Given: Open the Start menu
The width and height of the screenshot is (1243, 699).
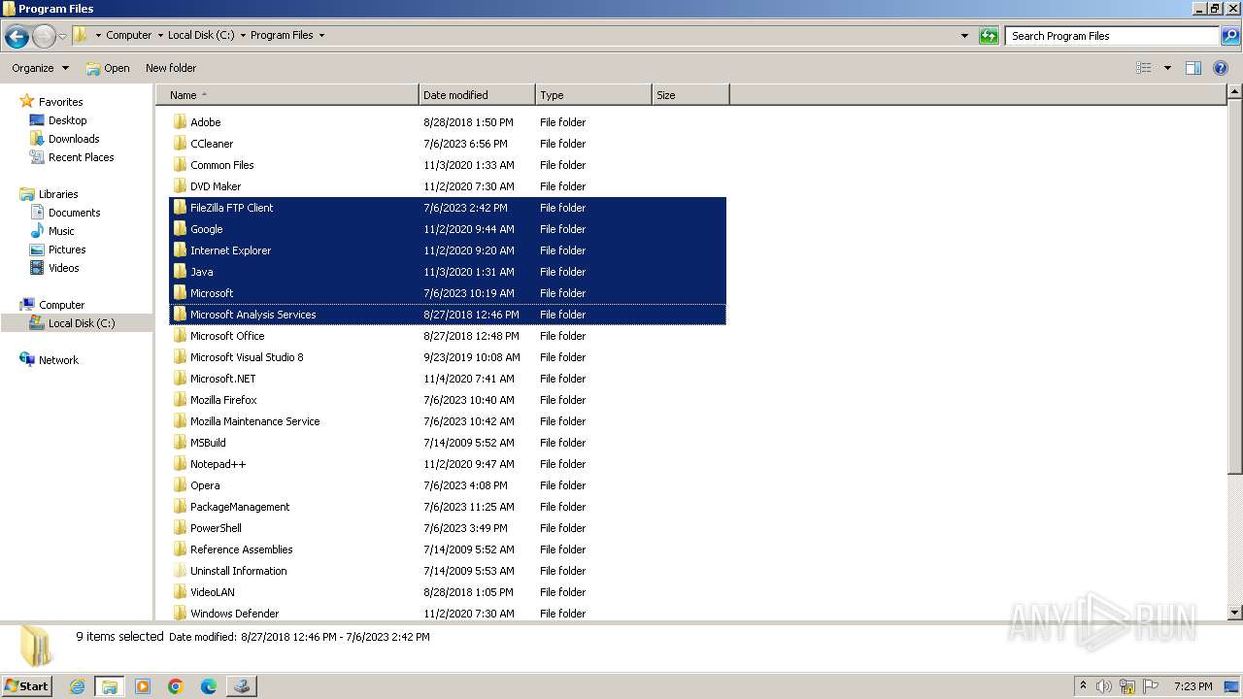Looking at the screenshot, I should (x=27, y=685).
